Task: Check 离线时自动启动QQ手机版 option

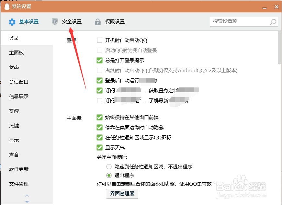Action: point(99,70)
